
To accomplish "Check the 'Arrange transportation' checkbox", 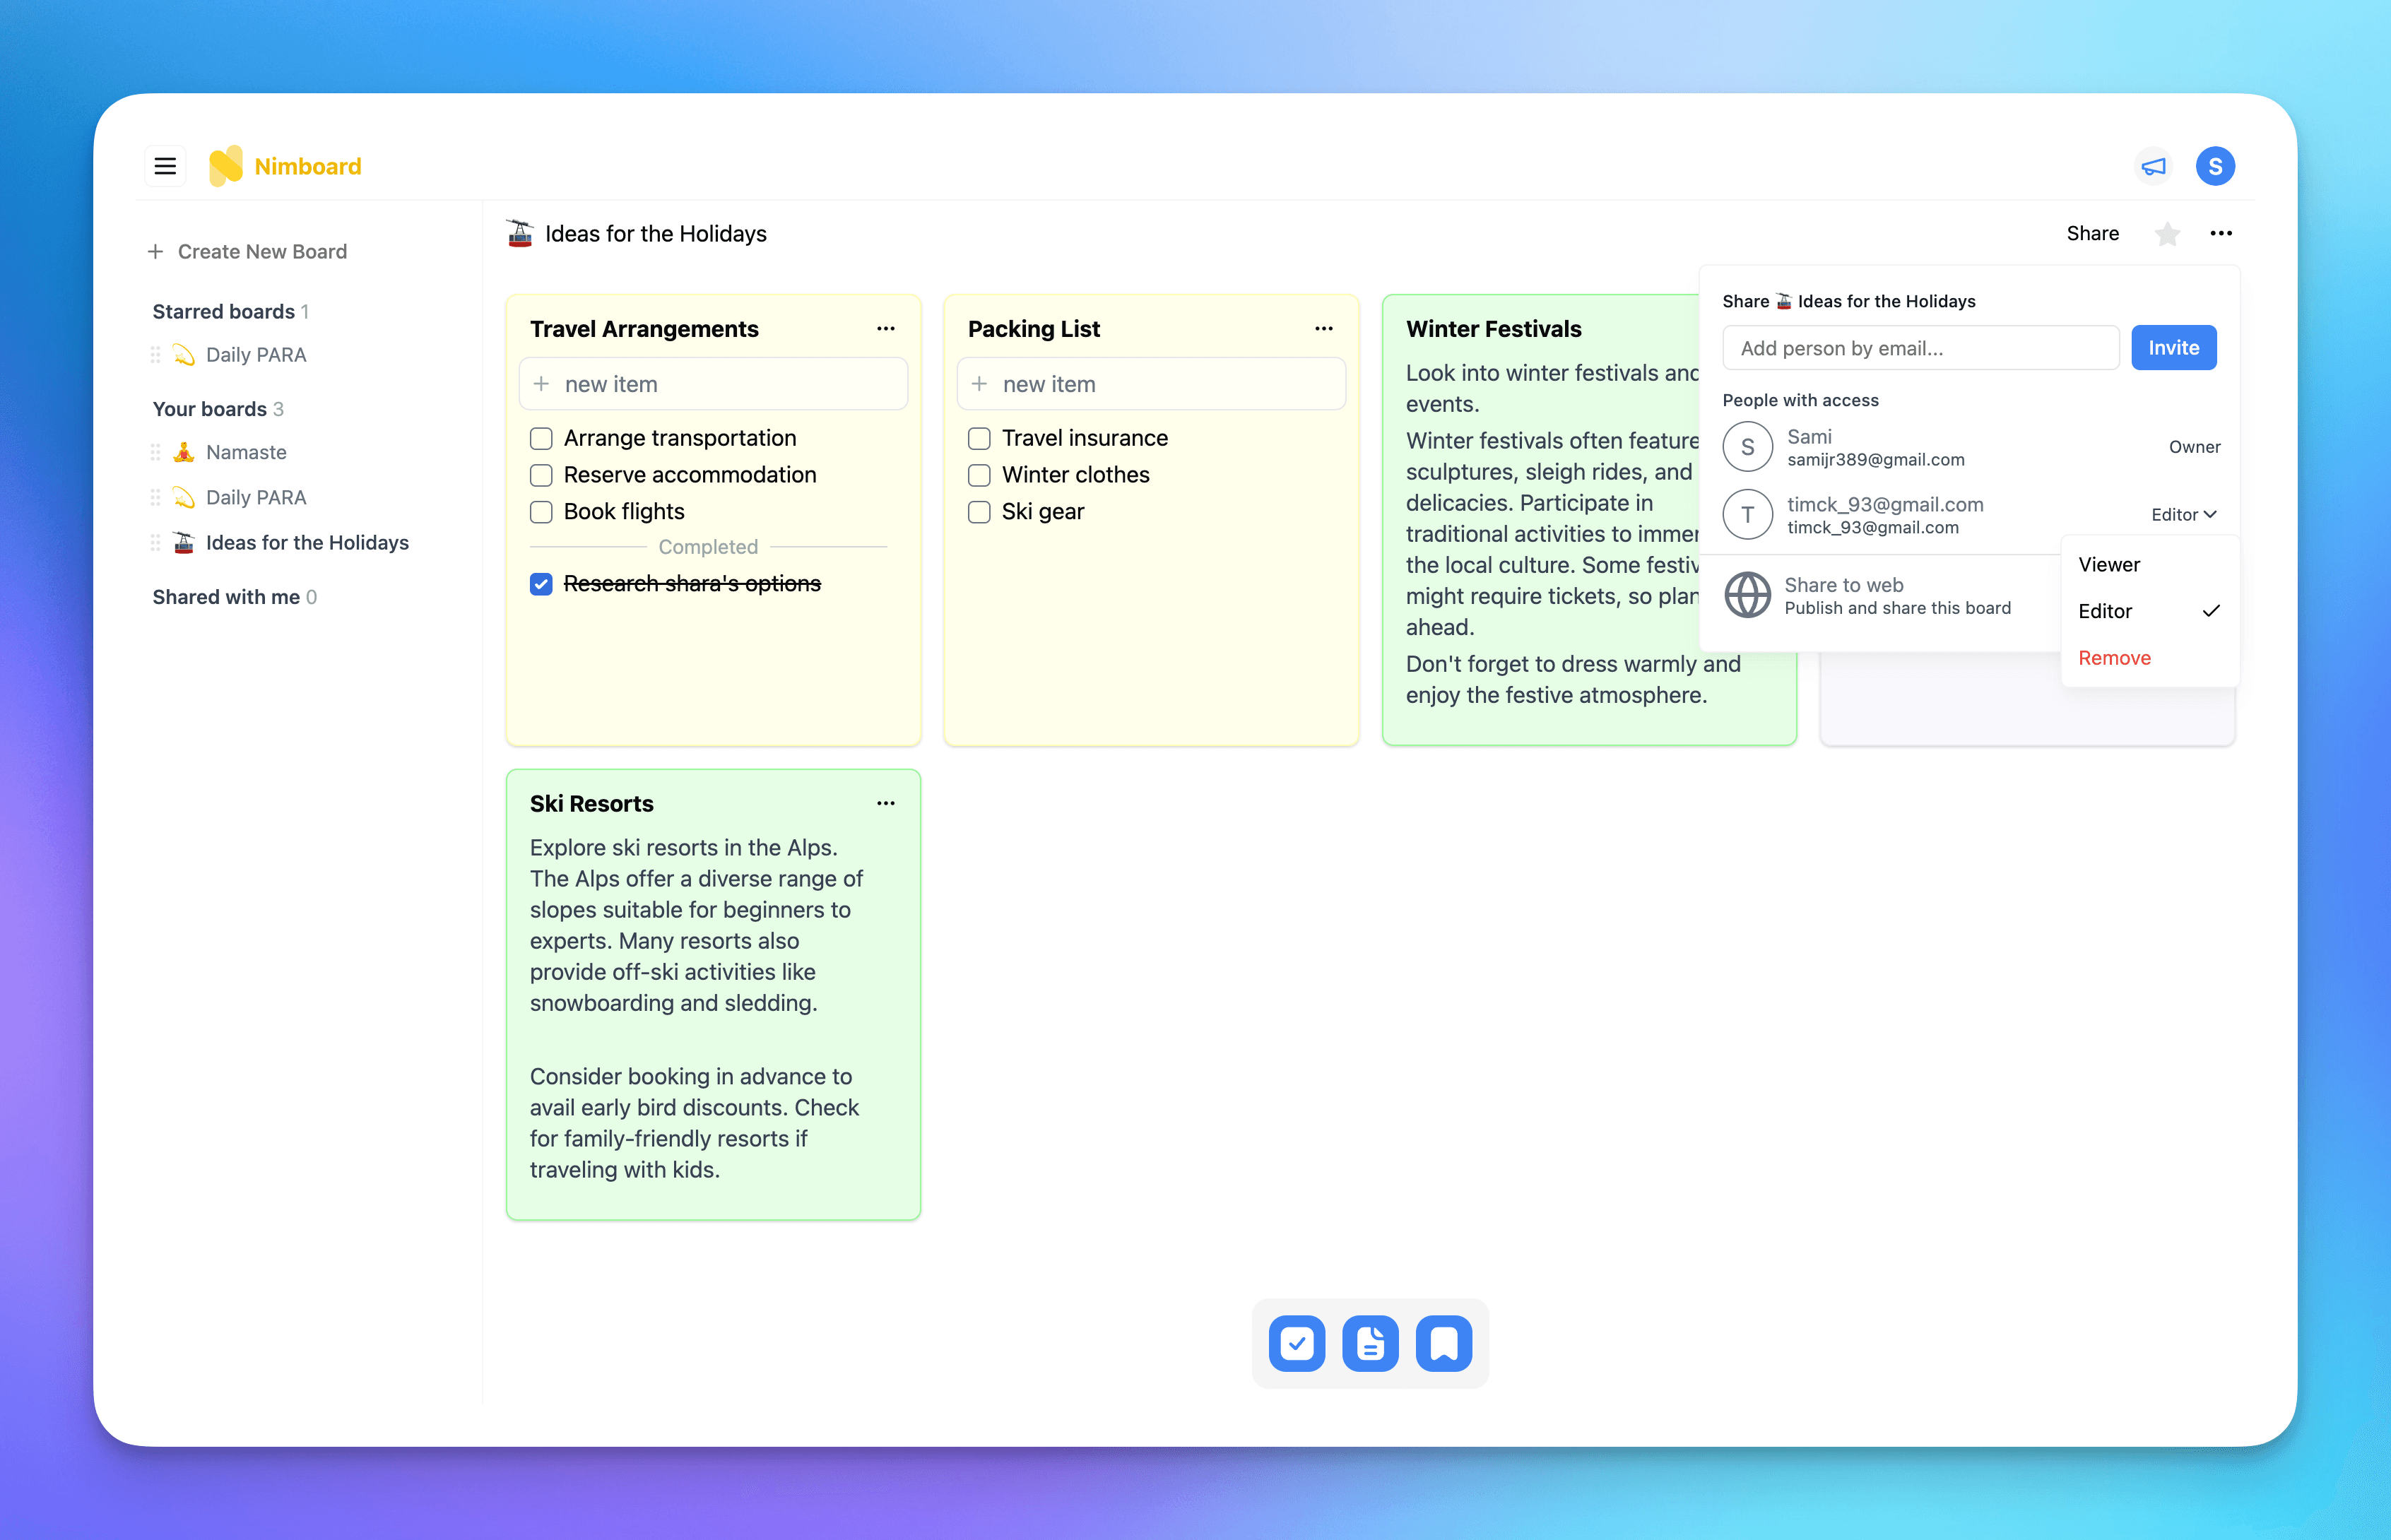I will coord(542,437).
